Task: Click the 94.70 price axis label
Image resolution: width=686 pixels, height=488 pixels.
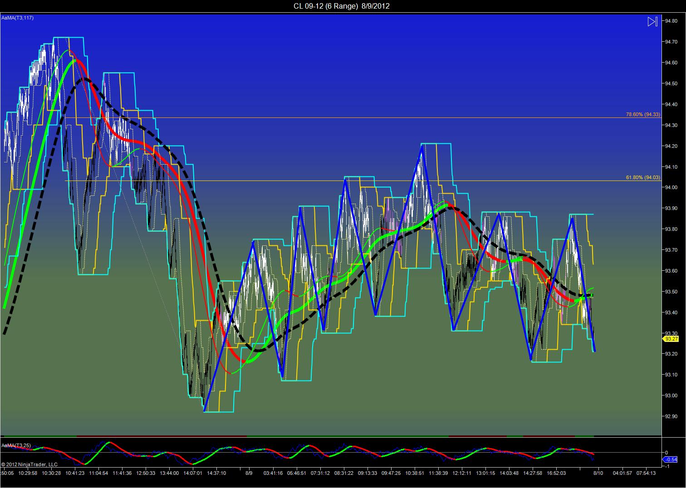Action: [671, 42]
